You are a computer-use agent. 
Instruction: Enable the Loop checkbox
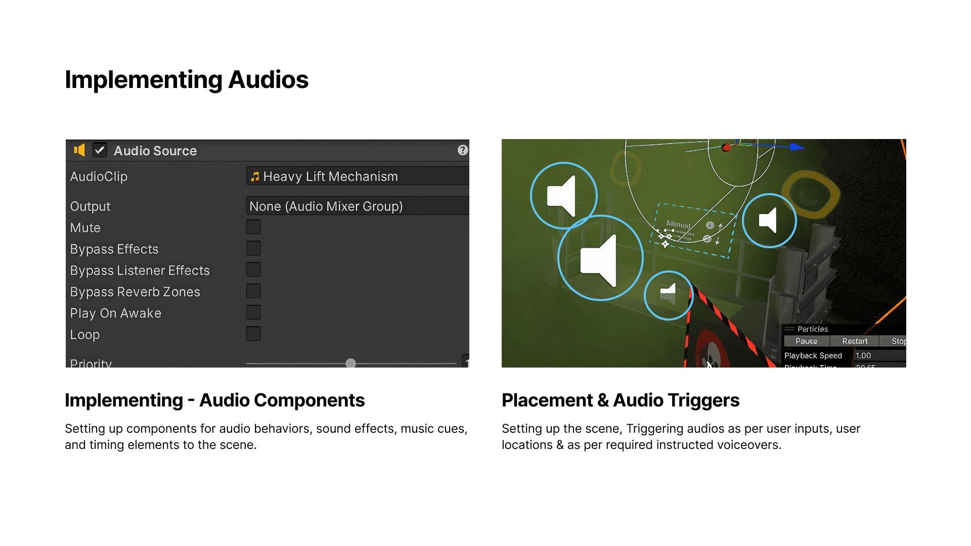click(253, 334)
